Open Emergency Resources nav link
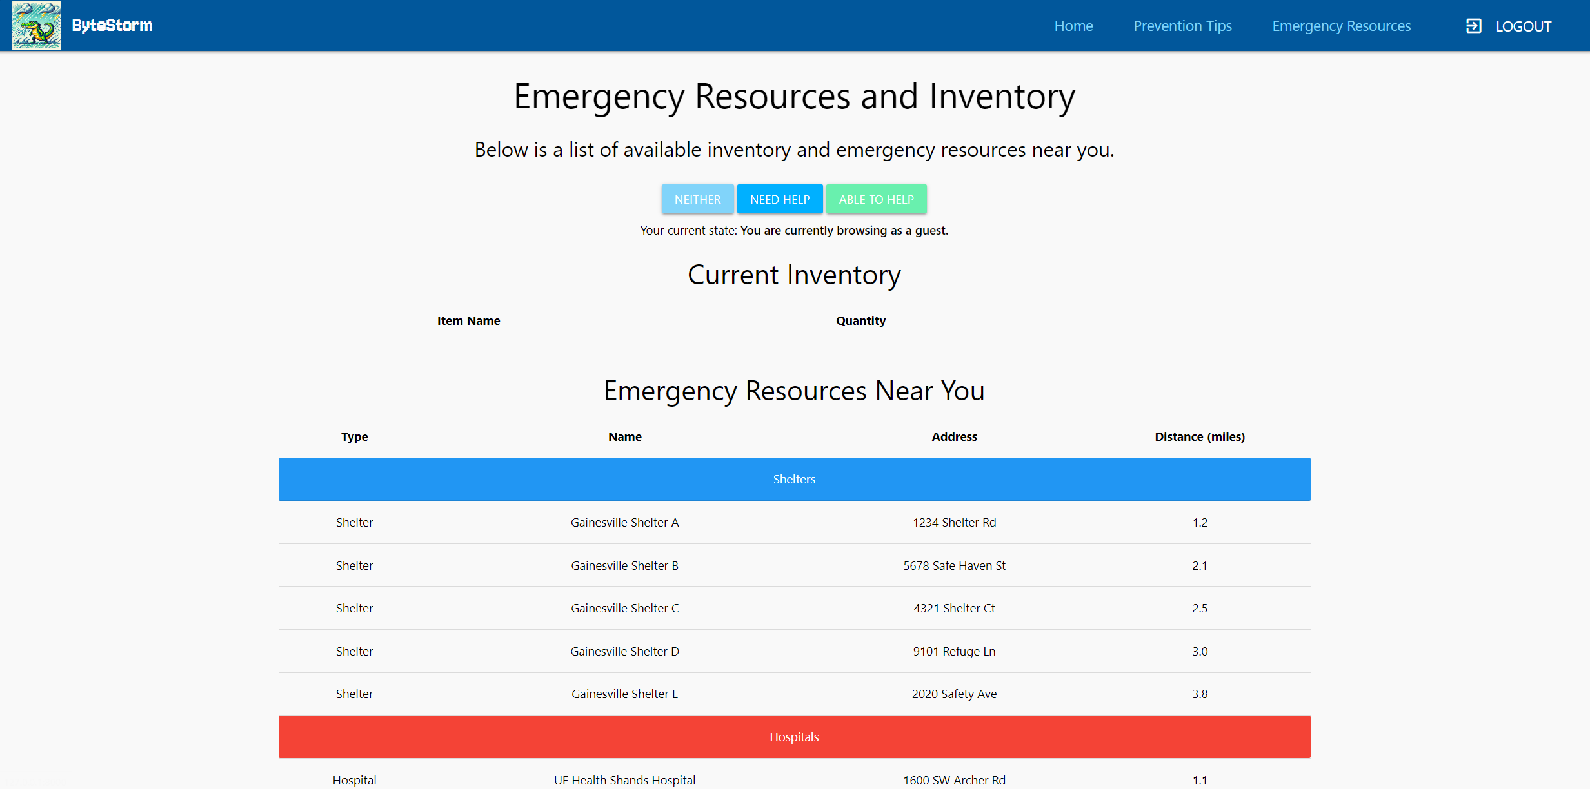The height and width of the screenshot is (789, 1590). [x=1341, y=26]
